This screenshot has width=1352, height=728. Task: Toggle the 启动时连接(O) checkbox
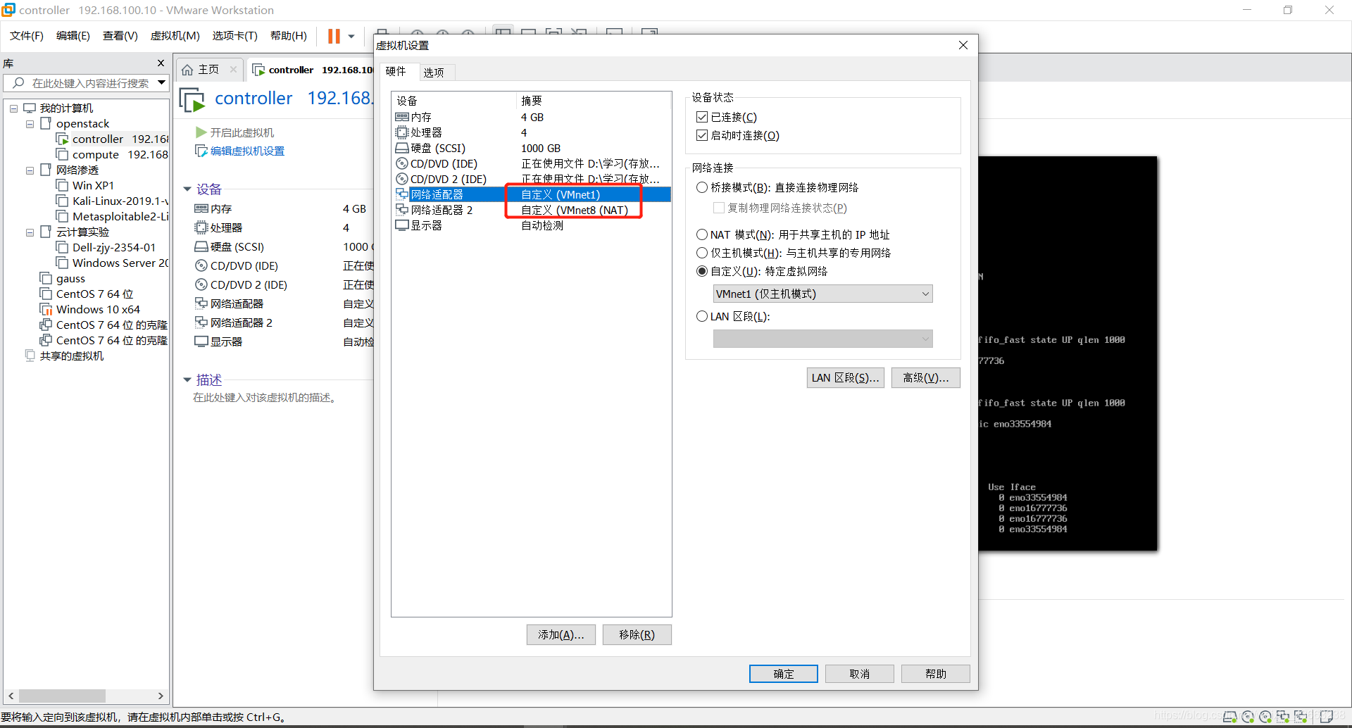click(701, 135)
